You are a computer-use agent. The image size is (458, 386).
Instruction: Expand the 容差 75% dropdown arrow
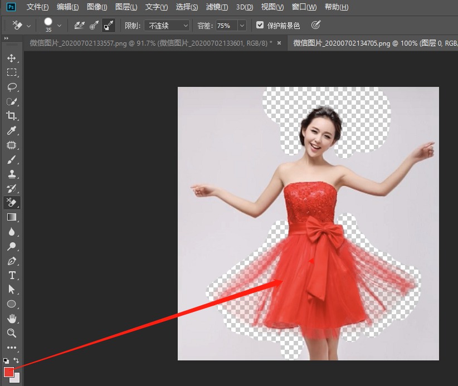coord(242,26)
